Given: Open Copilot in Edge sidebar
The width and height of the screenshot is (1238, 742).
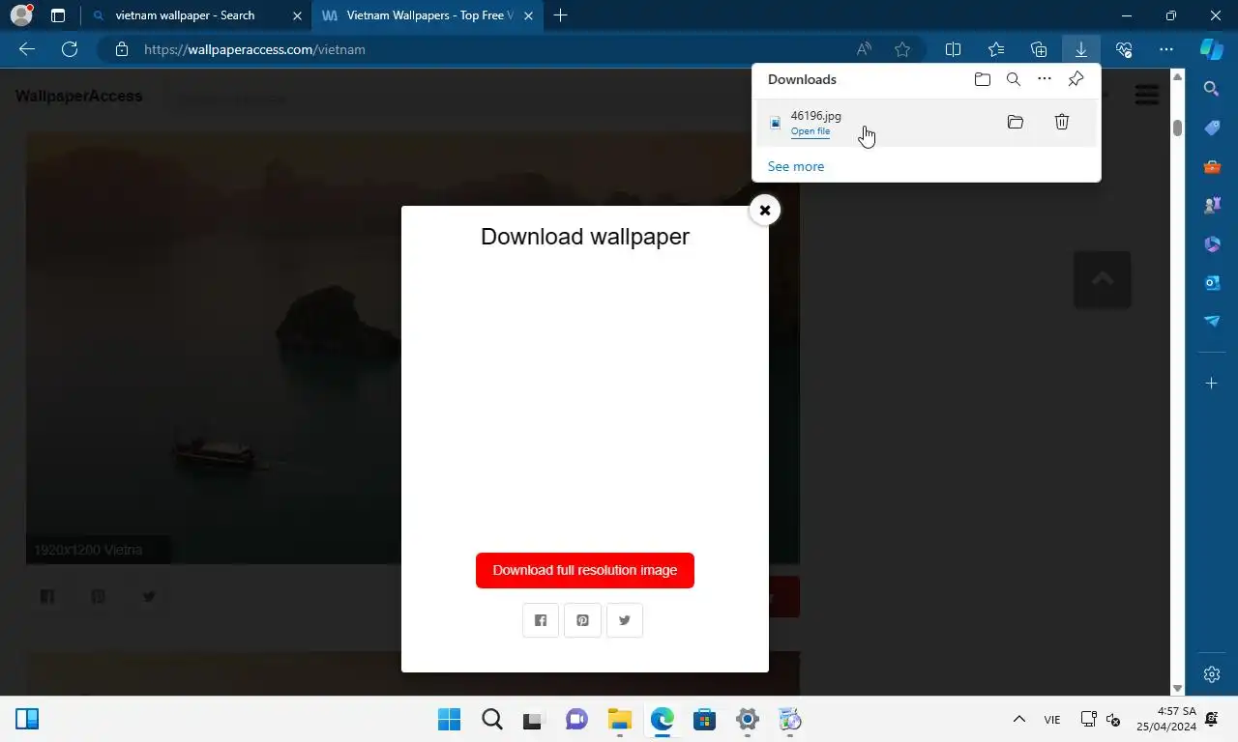Looking at the screenshot, I should pyautogui.click(x=1212, y=49).
